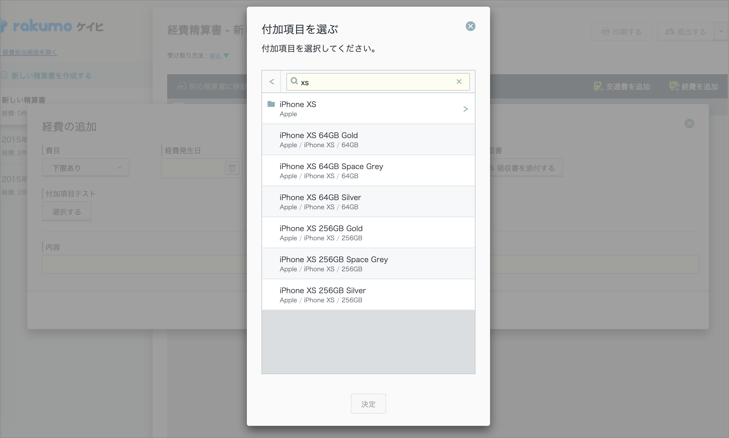Click 経費を追加 in the toolbar
This screenshot has height=438, width=729.
pos(693,87)
